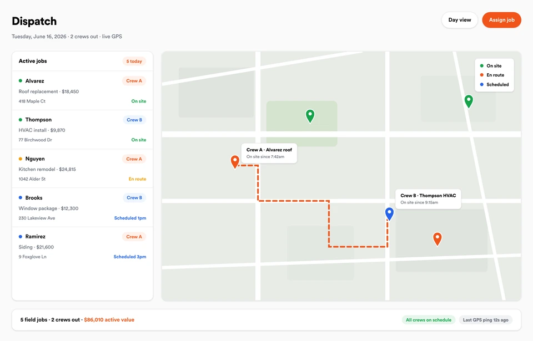Viewport: 533px width, 341px height.
Task: Click Crew B tag on Brooks job
Action: (134, 198)
